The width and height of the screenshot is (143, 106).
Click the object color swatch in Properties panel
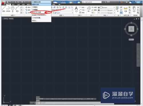click(101, 7)
